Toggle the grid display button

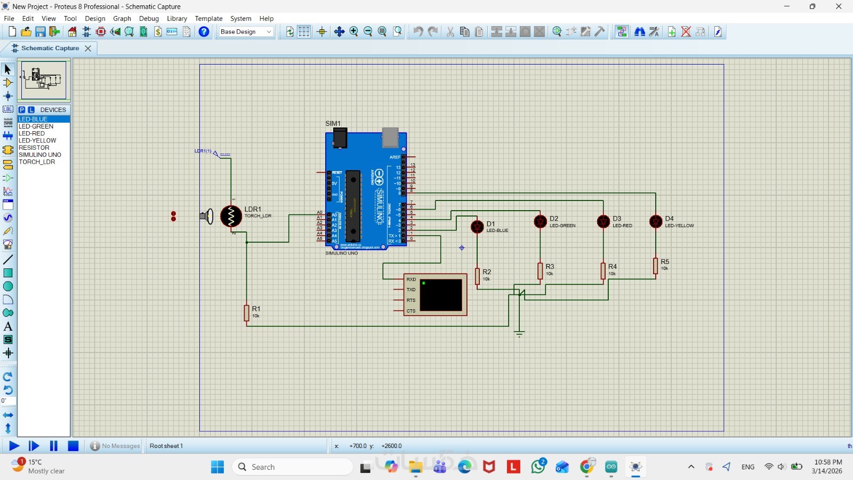click(x=304, y=32)
